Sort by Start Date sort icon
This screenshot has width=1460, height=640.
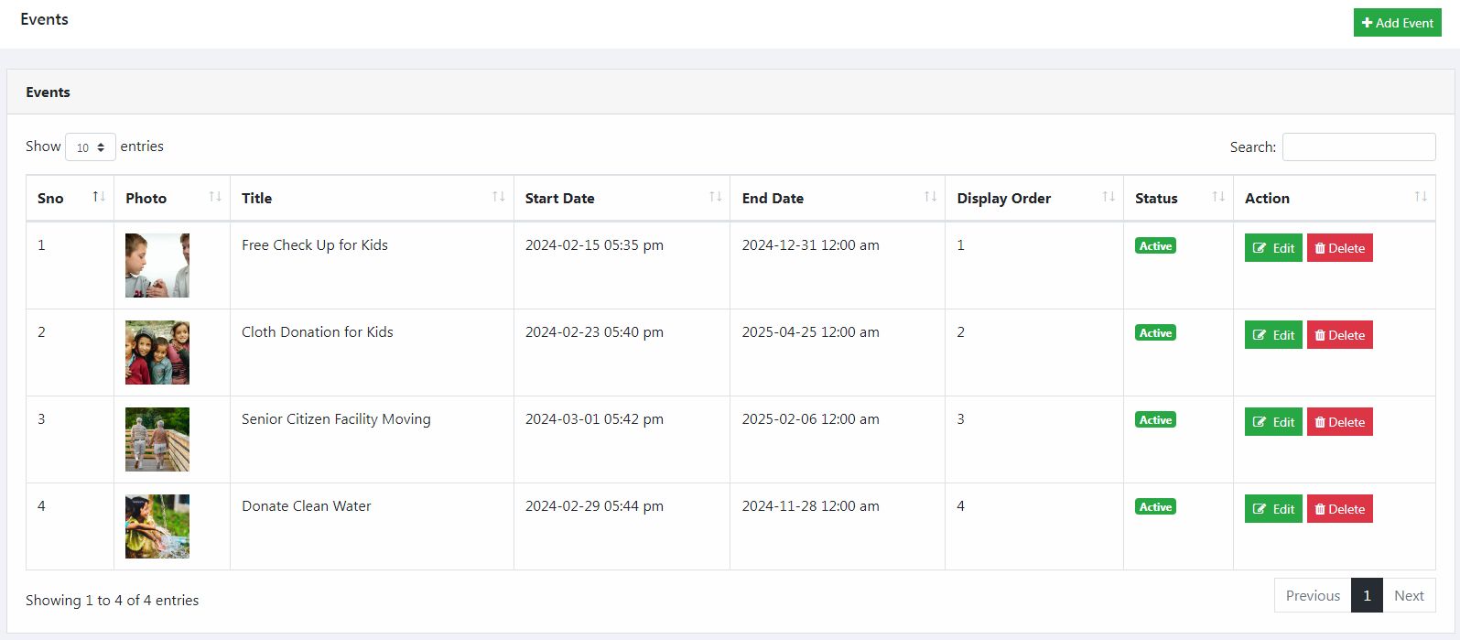pos(715,197)
